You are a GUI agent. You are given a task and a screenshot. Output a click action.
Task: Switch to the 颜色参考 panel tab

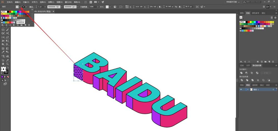255,13
